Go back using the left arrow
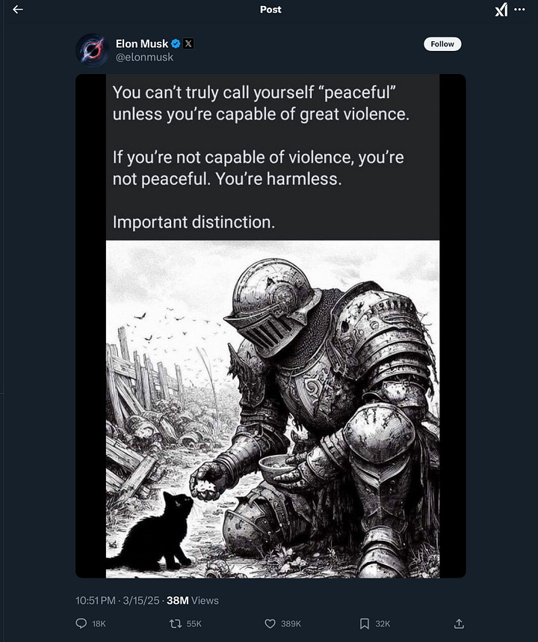This screenshot has height=642, width=538. coord(18,10)
